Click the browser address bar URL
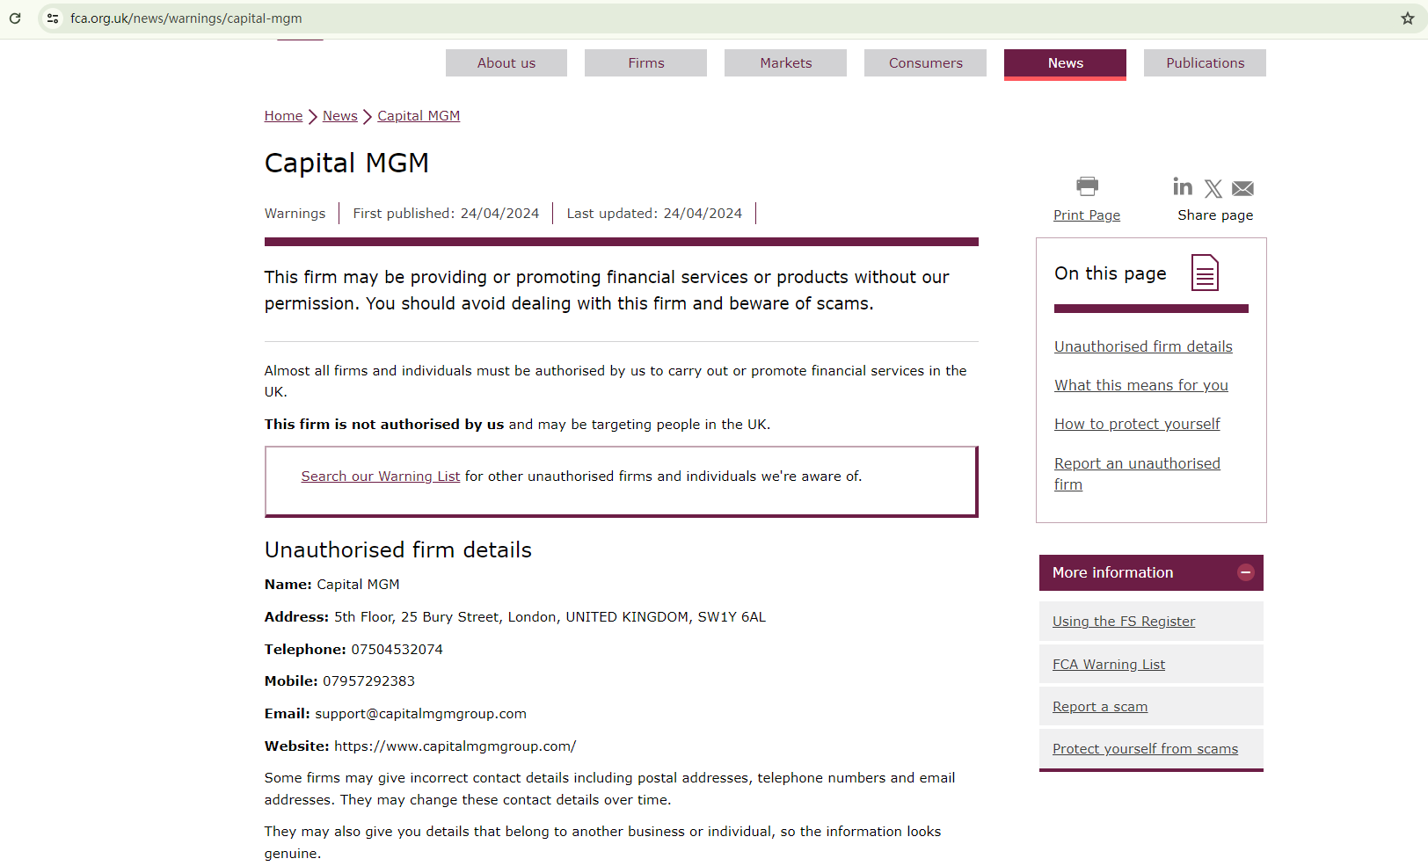The image size is (1428, 866). click(x=186, y=18)
